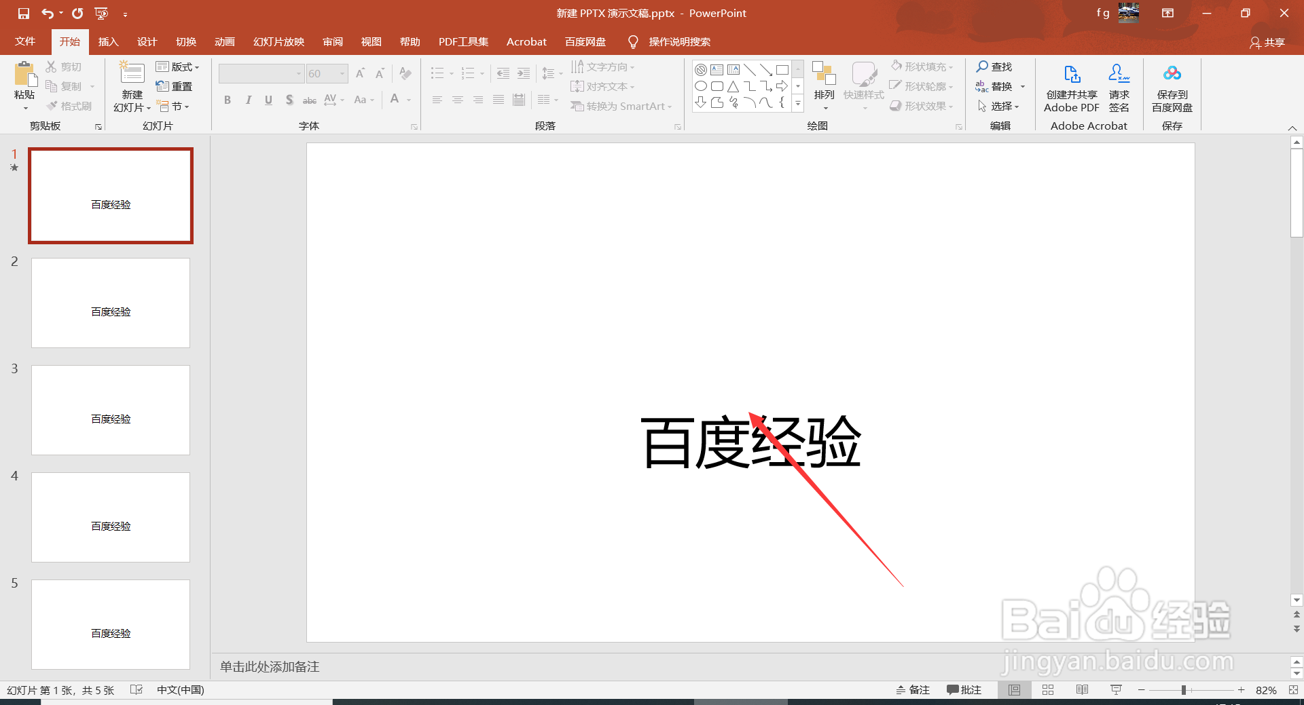The height and width of the screenshot is (705, 1304).
Task: Click Format Painter (格式刷) button
Action: point(69,106)
